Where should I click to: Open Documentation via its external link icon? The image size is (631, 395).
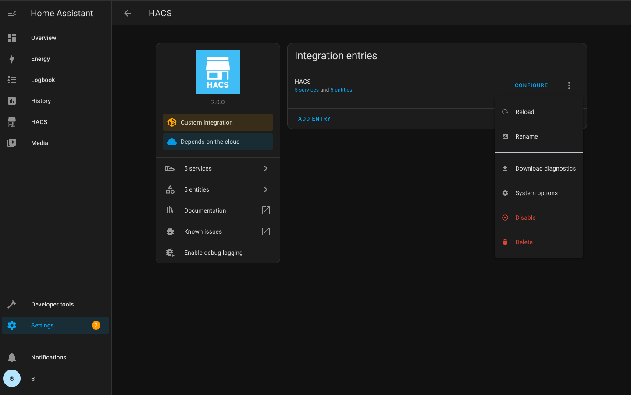[x=265, y=210]
